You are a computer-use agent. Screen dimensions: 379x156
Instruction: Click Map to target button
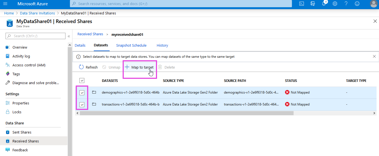[139, 67]
